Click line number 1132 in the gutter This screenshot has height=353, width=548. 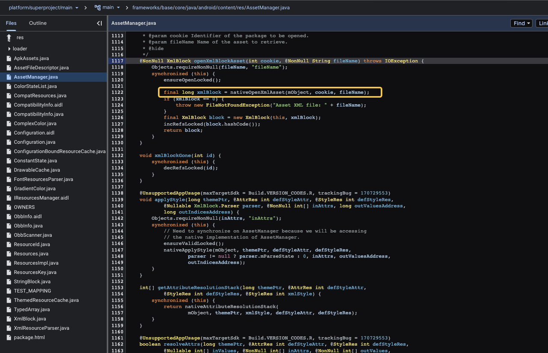click(117, 155)
